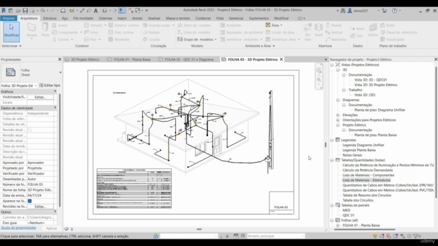The height and width of the screenshot is (246, 438).
Task: Close the Propriedades panel
Action: [60, 59]
